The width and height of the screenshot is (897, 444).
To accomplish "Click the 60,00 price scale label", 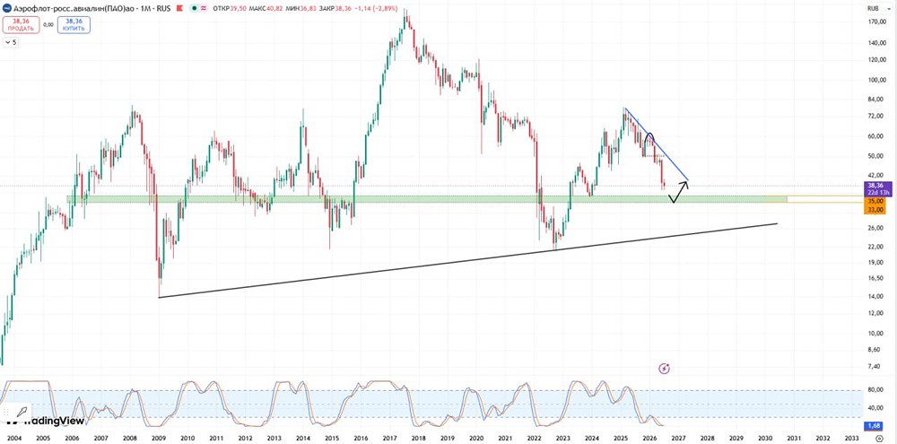I will pyautogui.click(x=876, y=136).
